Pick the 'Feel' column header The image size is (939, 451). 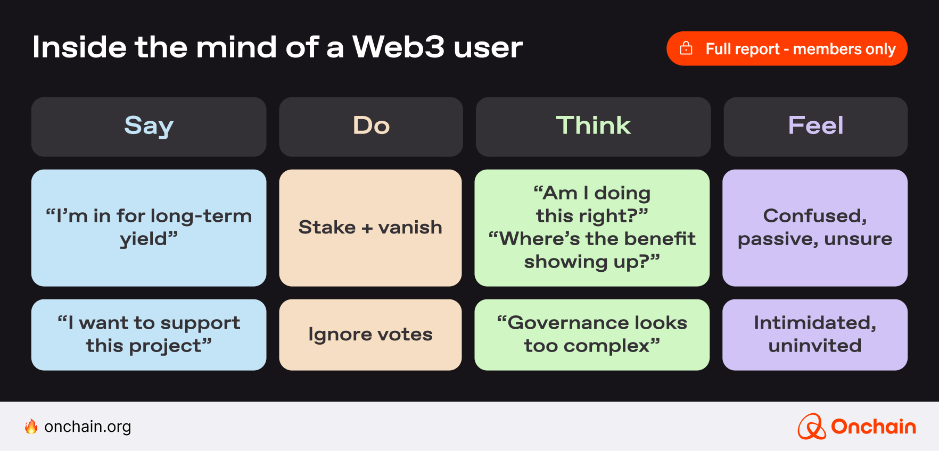(x=816, y=127)
